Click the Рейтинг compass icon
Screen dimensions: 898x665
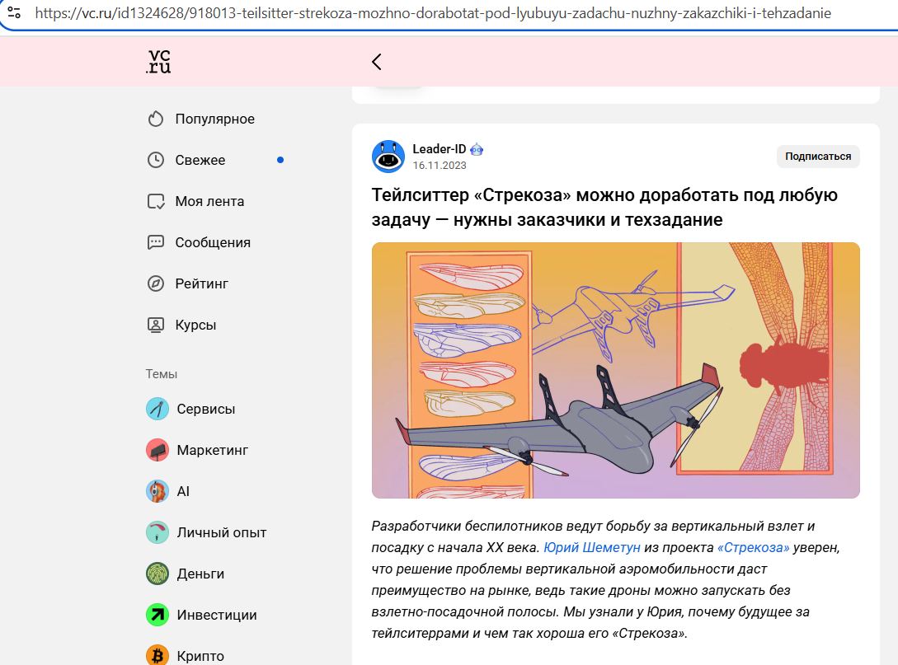point(156,283)
